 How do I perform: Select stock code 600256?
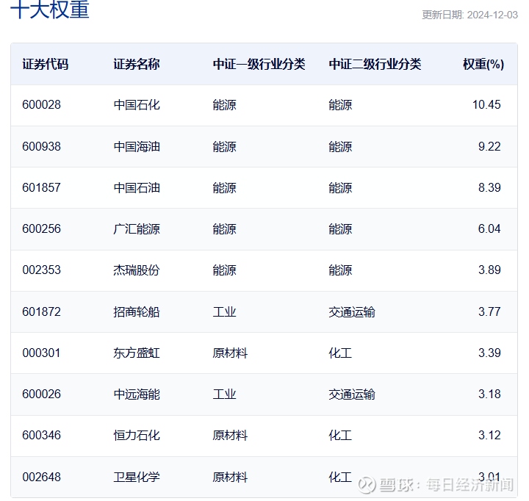[x=41, y=228]
